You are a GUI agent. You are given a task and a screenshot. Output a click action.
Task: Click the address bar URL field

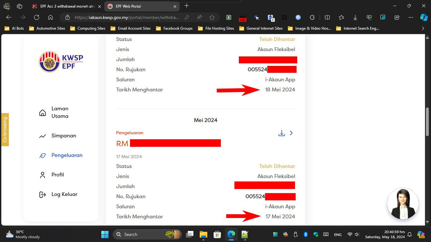[x=127, y=17]
